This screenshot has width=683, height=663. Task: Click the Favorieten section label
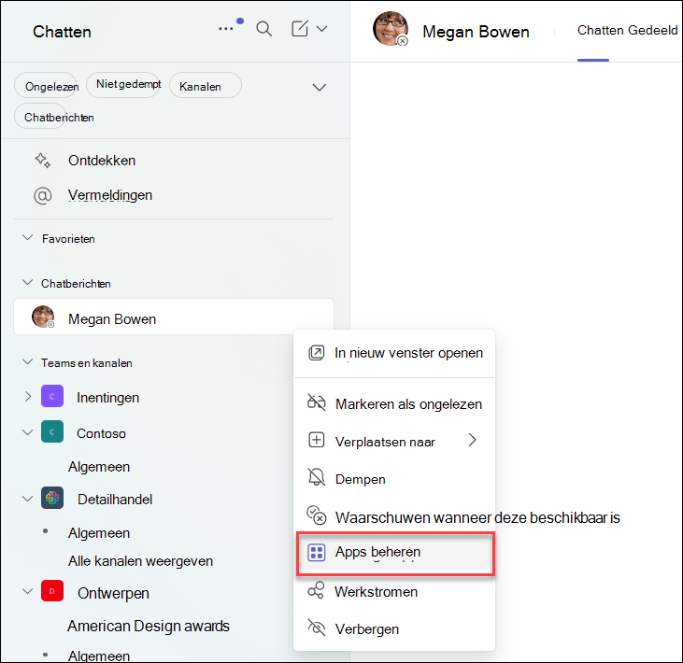[68, 238]
